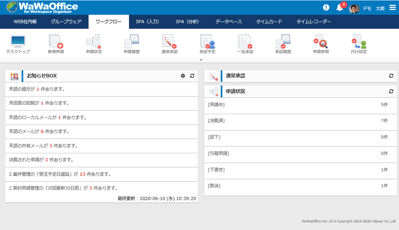The image size is (399, 230).
Task: Open the デスクトップ desktop icon
Action: click(18, 44)
